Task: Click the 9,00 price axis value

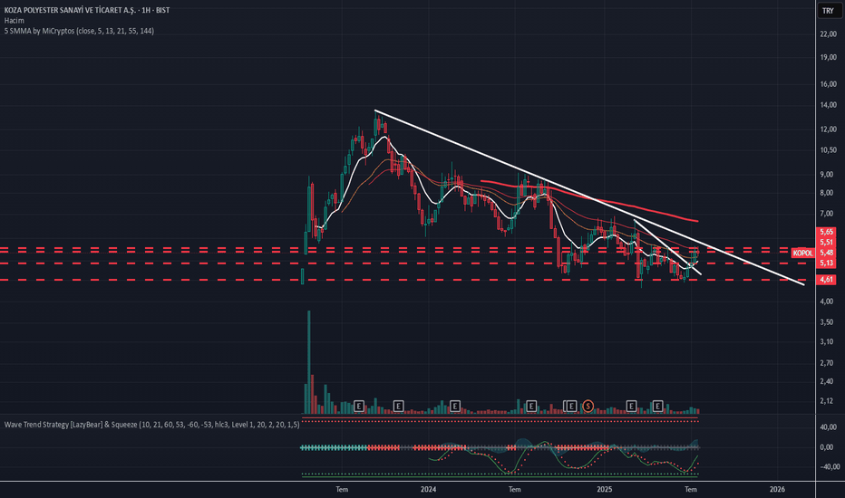Action: [x=826, y=175]
